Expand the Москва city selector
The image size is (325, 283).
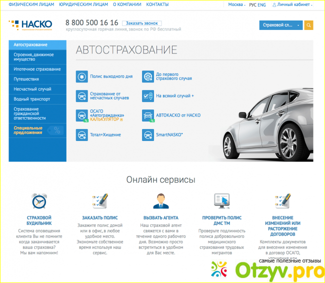click(x=237, y=4)
